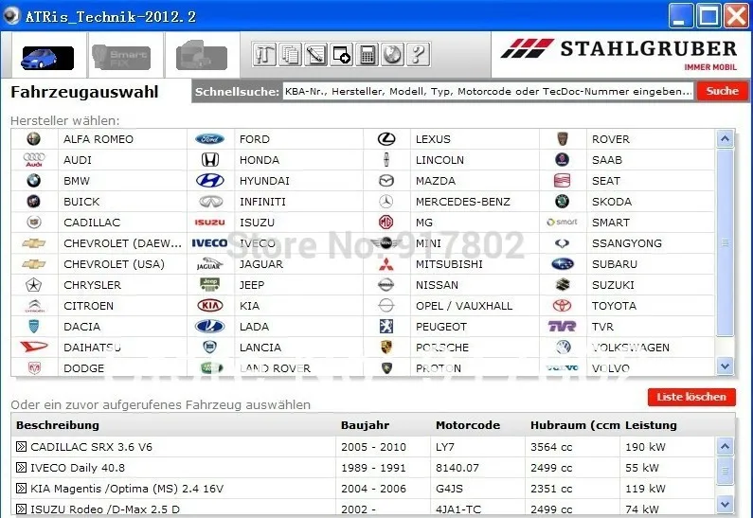The height and width of the screenshot is (518, 753).
Task: Choose the BMW roundel logo
Action: pyautogui.click(x=33, y=181)
